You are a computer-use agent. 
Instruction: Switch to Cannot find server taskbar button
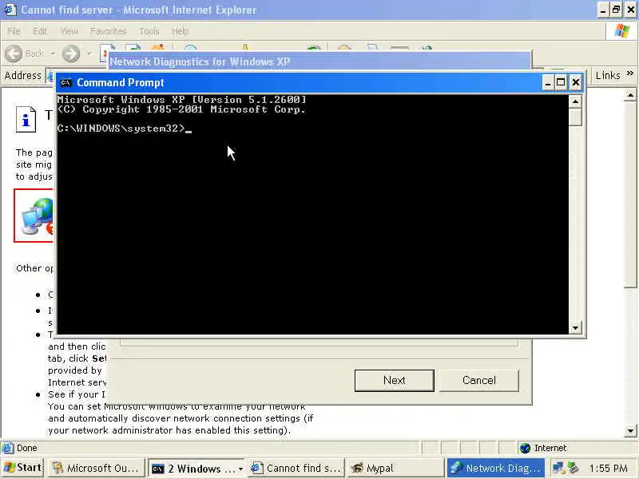(x=296, y=469)
